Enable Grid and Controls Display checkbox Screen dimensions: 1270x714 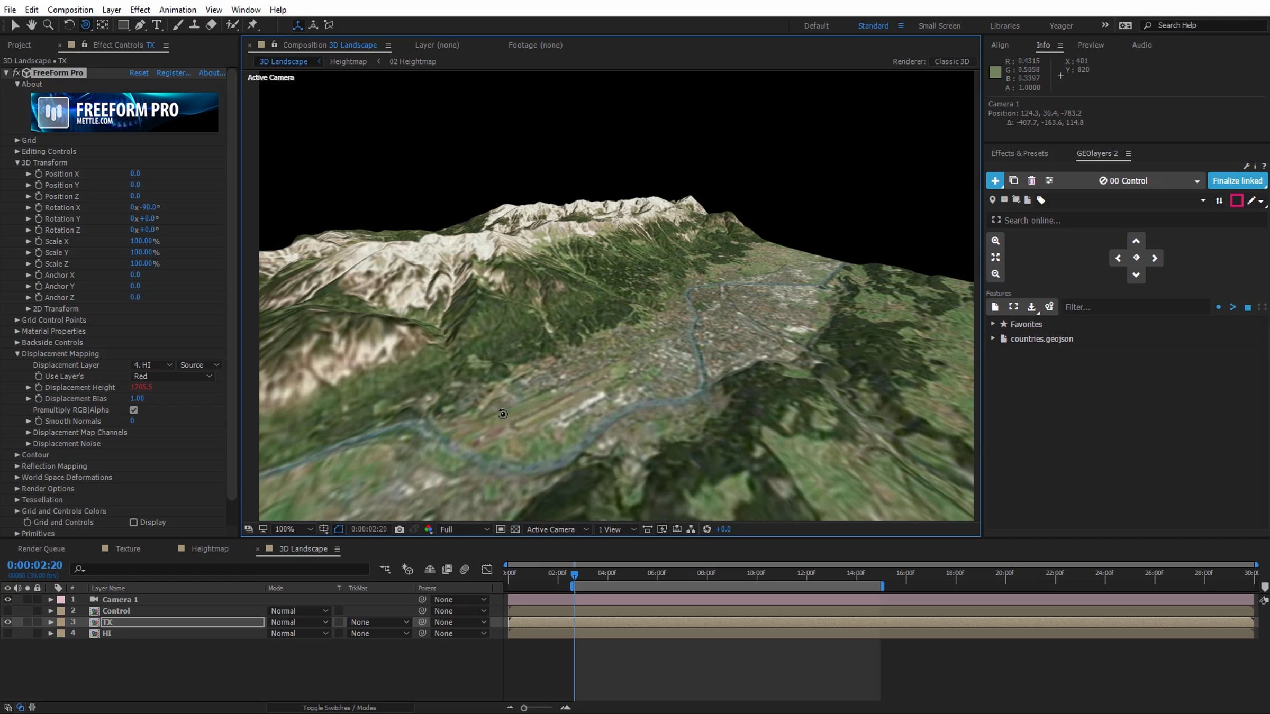pos(133,523)
